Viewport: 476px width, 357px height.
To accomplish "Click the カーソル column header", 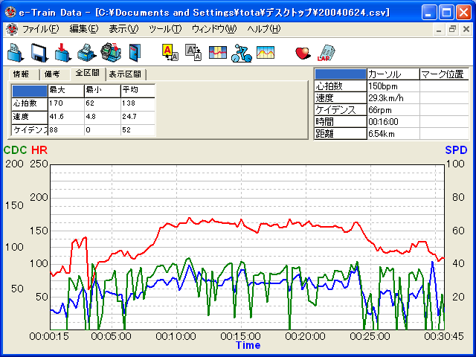I will 393,74.
